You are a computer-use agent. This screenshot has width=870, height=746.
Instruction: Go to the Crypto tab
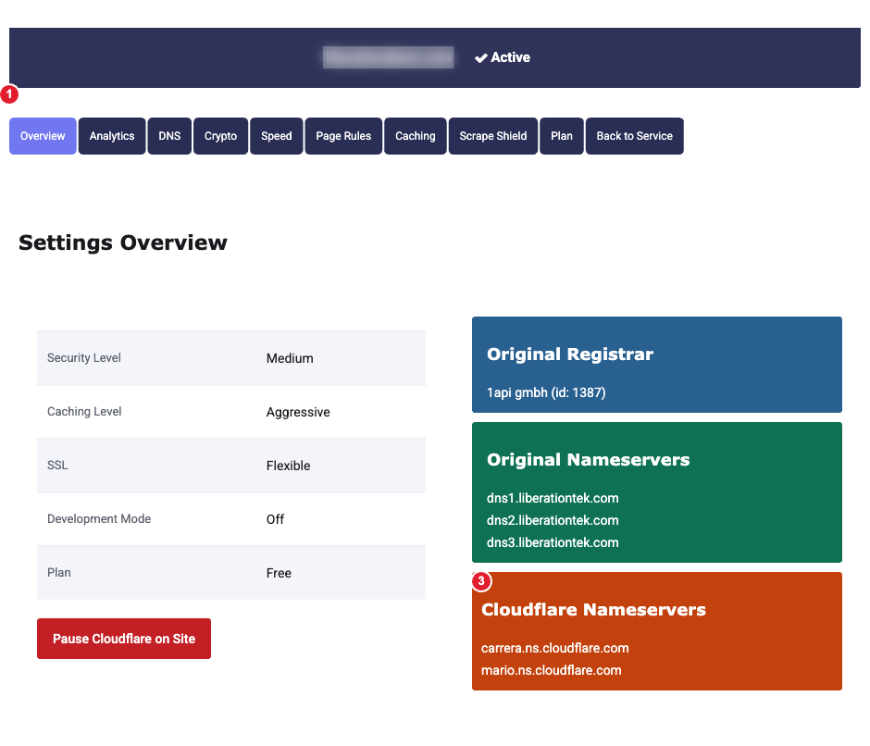(221, 136)
